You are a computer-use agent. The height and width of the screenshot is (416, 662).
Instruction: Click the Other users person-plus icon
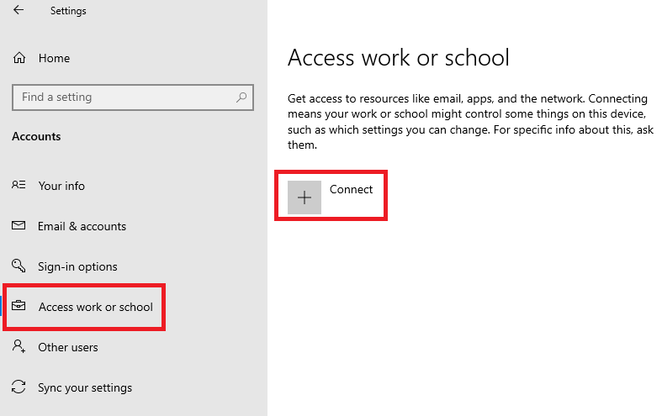pyautogui.click(x=19, y=346)
